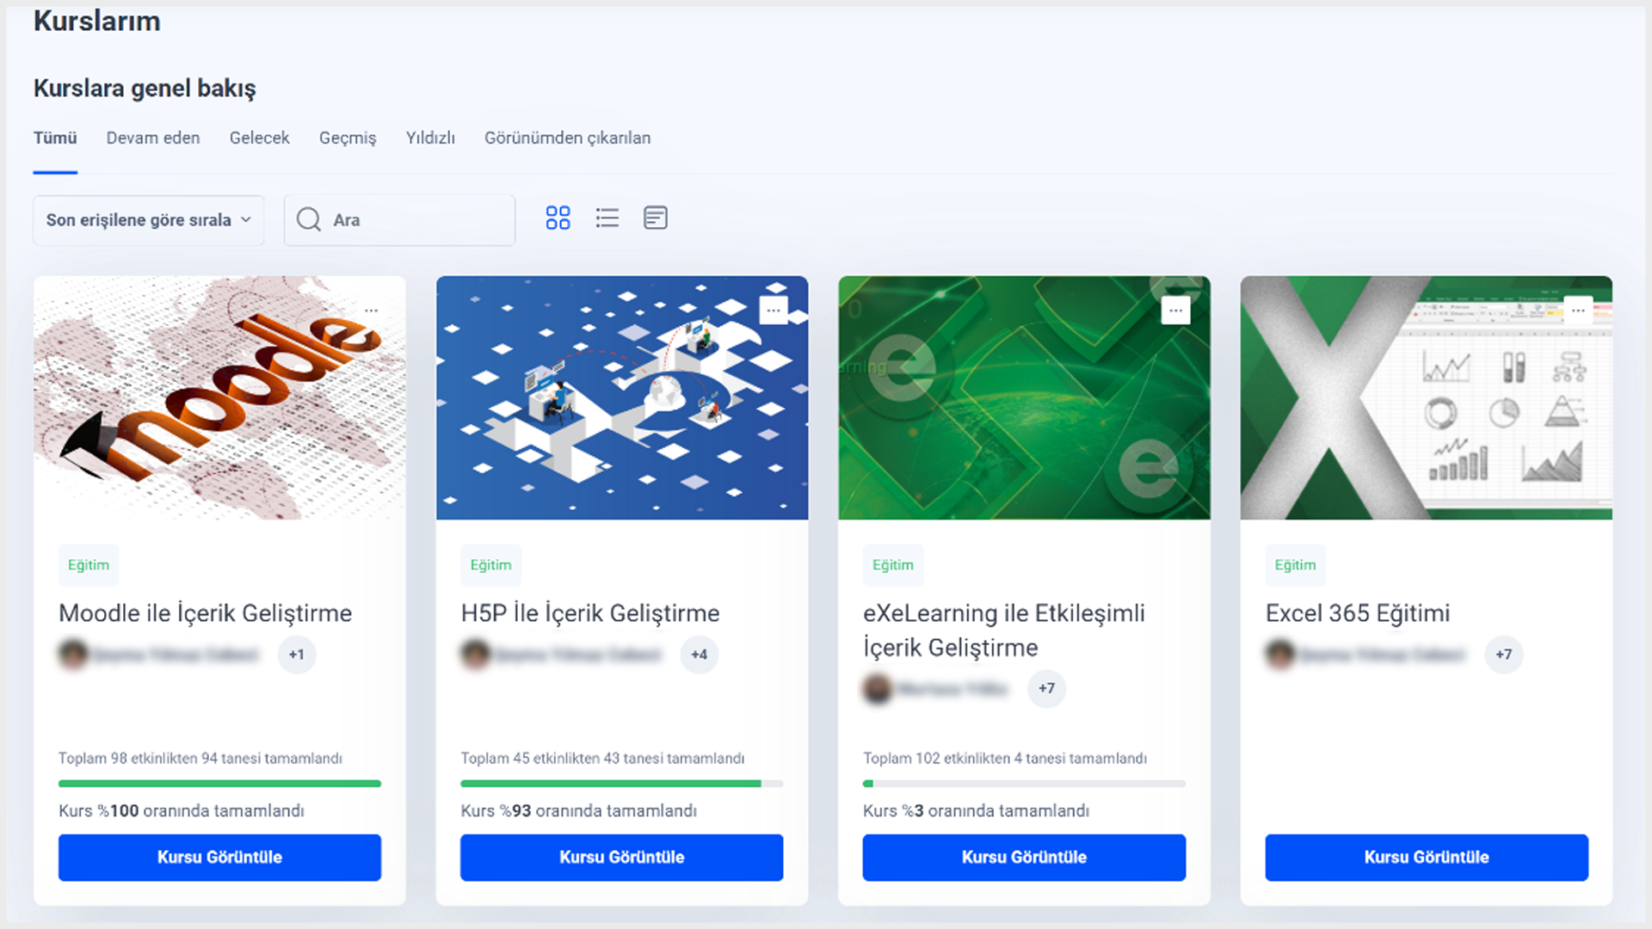The height and width of the screenshot is (929, 1652).
Task: Switch to list view icon
Action: click(607, 218)
